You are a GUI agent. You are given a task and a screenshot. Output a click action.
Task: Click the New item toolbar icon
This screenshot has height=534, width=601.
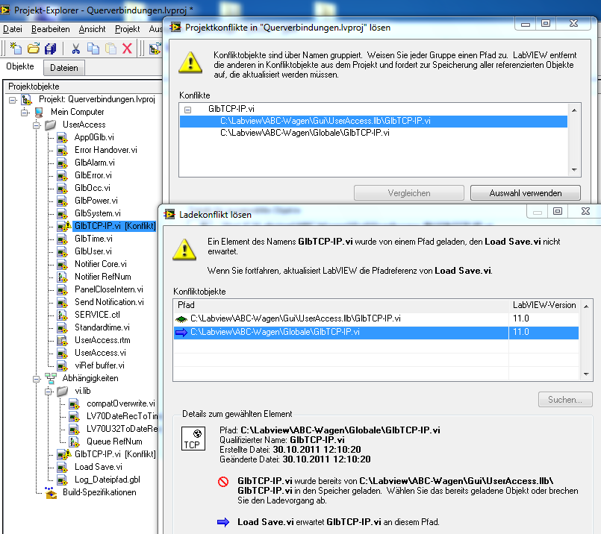16,48
